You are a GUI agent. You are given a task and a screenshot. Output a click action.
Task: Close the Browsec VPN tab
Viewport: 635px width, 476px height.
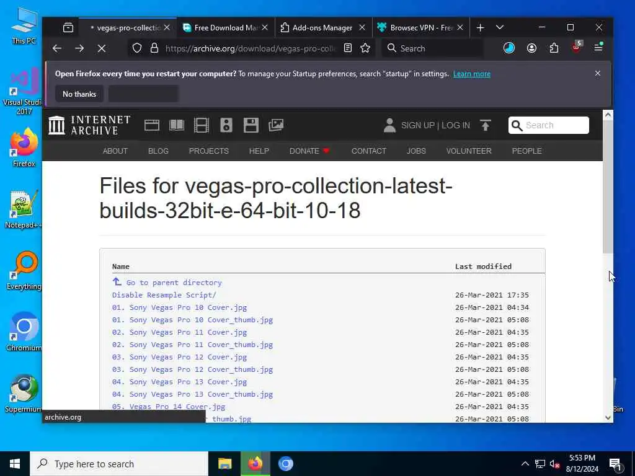460,27
